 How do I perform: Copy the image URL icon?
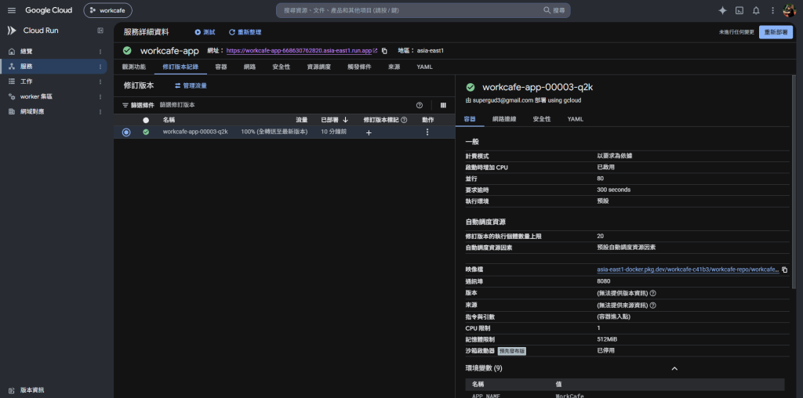[x=784, y=270]
